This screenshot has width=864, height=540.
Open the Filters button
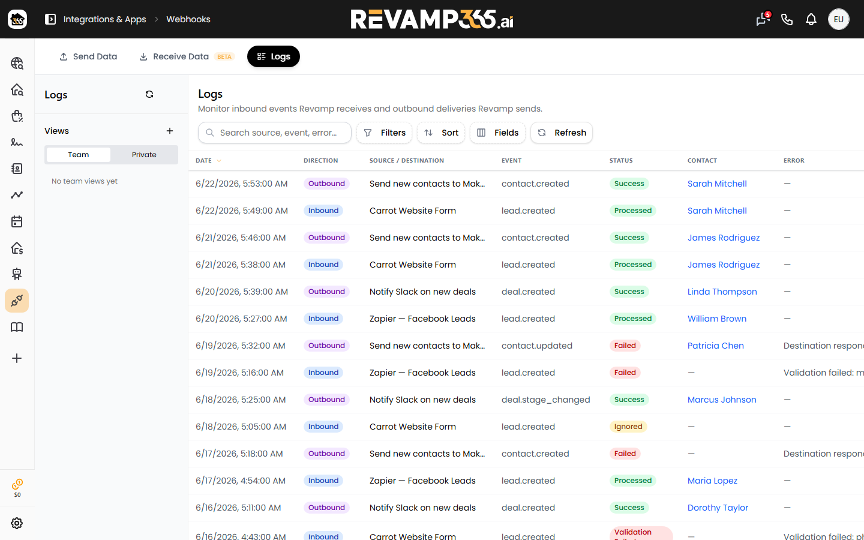click(x=385, y=133)
